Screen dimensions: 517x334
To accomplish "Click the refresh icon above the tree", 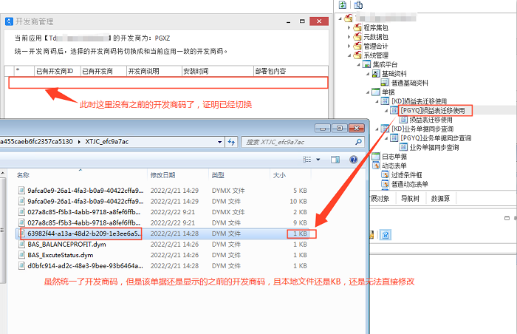I will 343,4.
